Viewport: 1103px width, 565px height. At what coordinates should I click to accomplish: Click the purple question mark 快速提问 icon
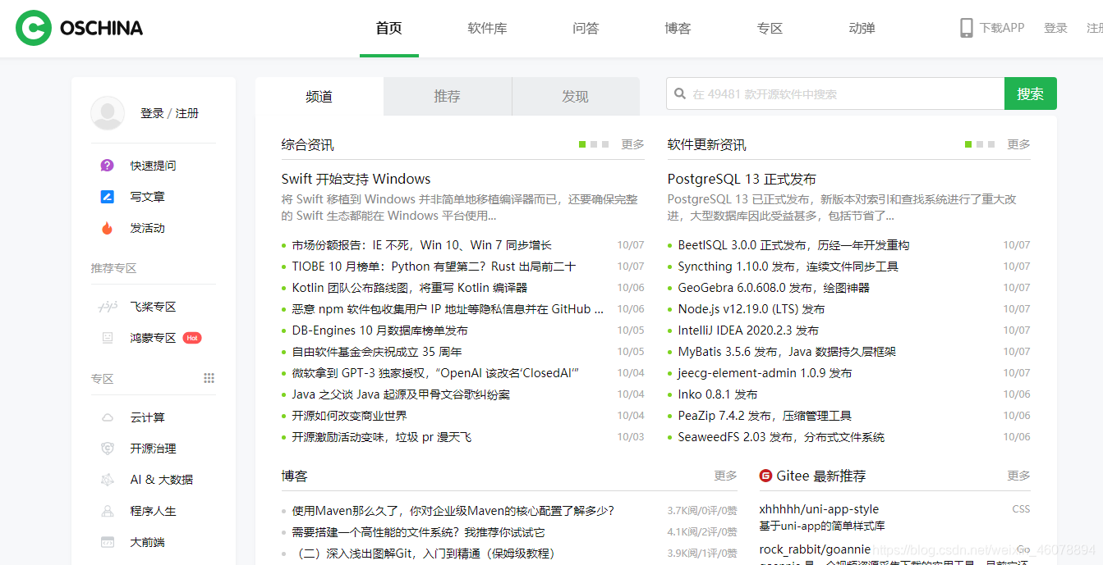tap(108, 166)
